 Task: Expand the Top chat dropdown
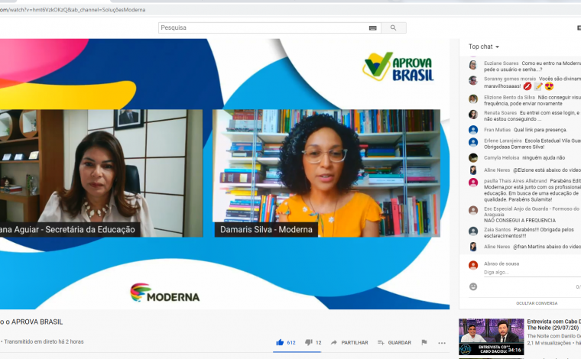tap(484, 47)
